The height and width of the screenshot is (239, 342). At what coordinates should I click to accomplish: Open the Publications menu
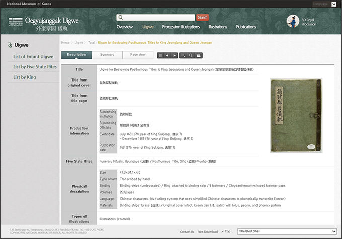click(246, 27)
